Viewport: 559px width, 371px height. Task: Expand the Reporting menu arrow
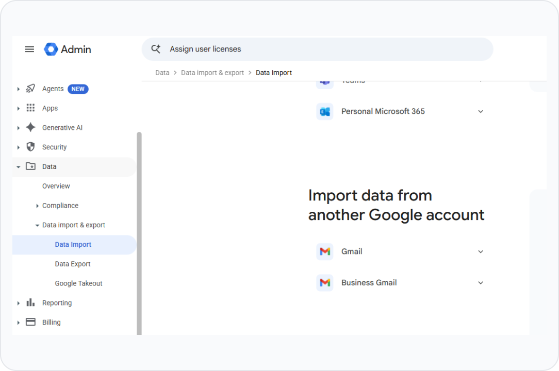click(18, 303)
